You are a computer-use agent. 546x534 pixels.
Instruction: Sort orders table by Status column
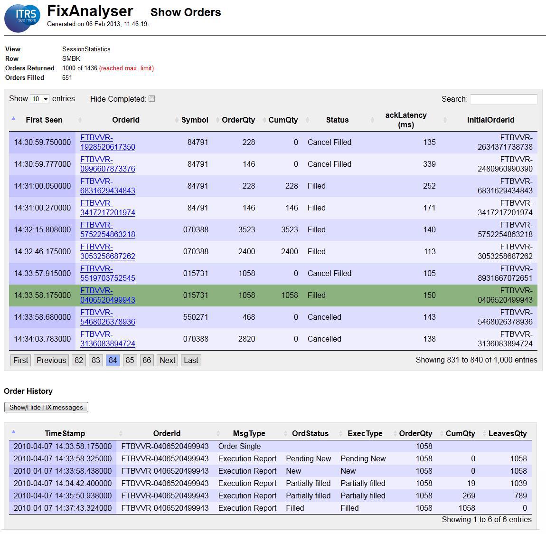click(337, 120)
